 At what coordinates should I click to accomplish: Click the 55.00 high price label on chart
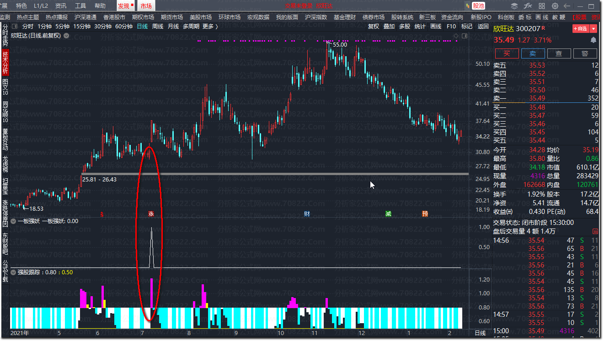(x=340, y=45)
